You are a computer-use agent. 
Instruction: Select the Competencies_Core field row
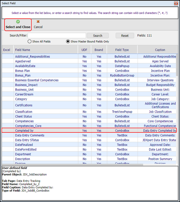89,126
